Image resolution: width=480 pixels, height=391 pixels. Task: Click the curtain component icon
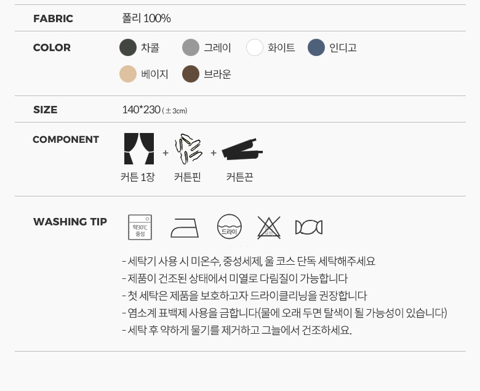tap(139, 148)
